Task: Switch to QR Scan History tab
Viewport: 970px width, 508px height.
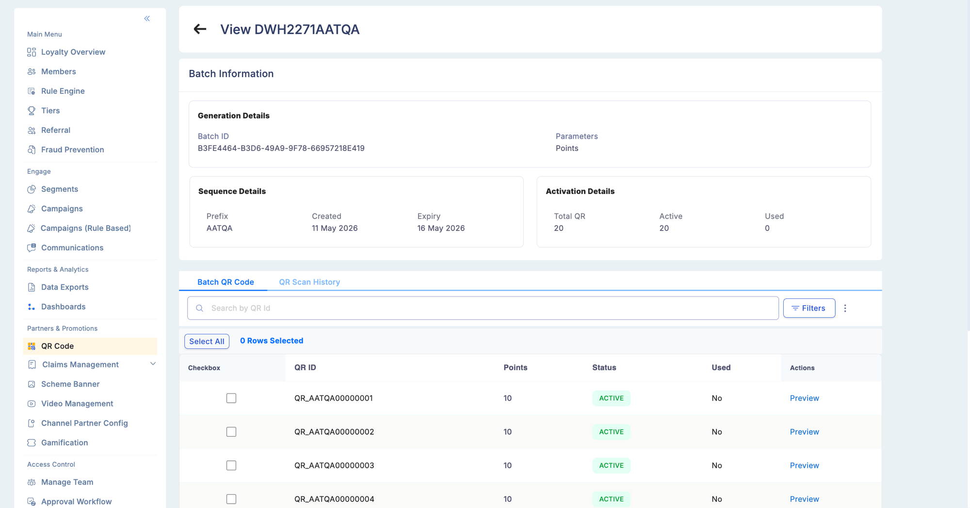Action: (x=309, y=282)
